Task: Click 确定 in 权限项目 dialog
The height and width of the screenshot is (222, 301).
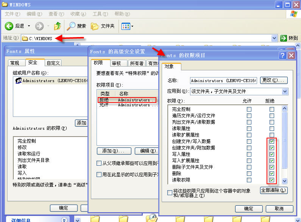Action: pyautogui.click(x=249, y=209)
